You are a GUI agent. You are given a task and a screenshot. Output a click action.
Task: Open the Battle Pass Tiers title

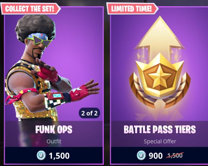160,129
